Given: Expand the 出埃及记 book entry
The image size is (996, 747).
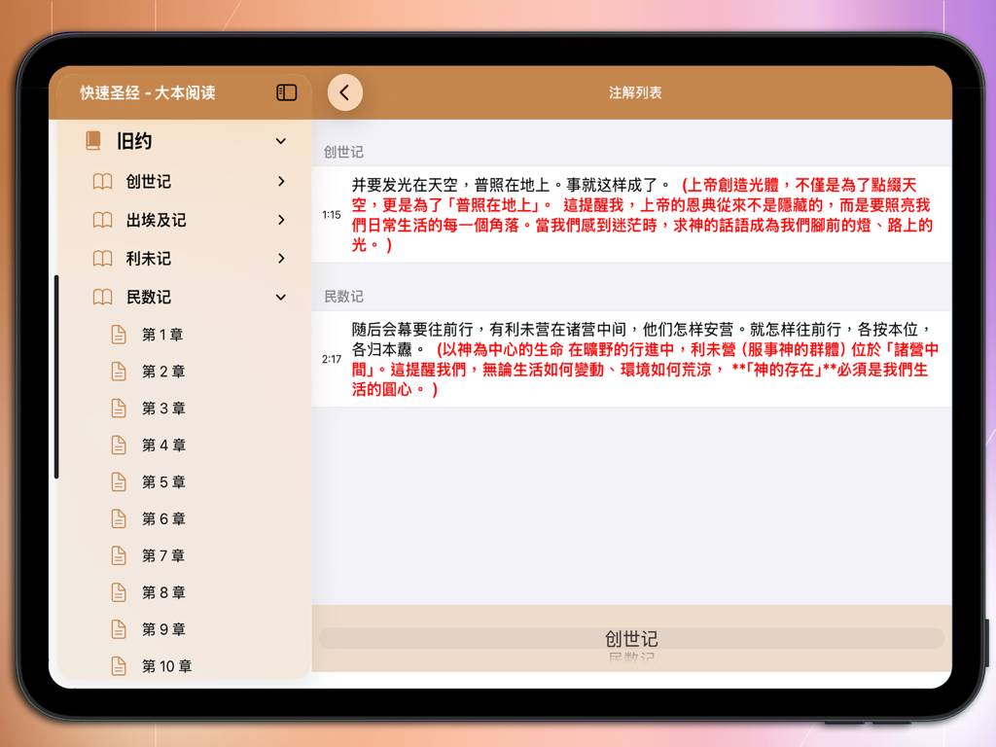Looking at the screenshot, I should point(281,220).
